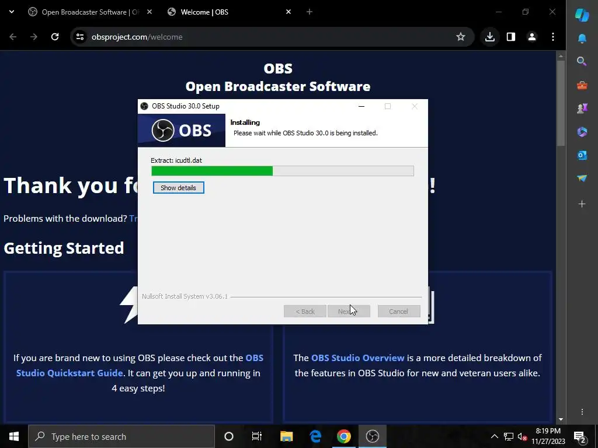Launch Microsoft Edge from taskbar
The height and width of the screenshot is (448, 598).
pyautogui.click(x=315, y=436)
